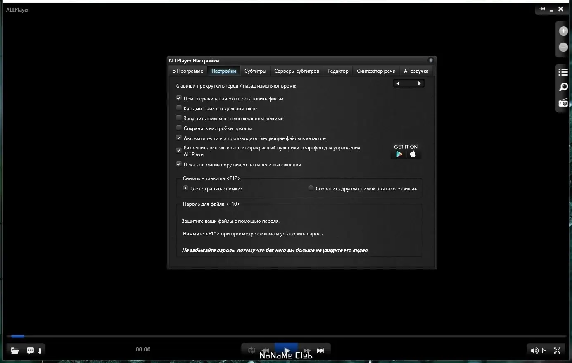Click the 00:00 playback time display
Viewport: 572px width, 363px height.
click(143, 349)
